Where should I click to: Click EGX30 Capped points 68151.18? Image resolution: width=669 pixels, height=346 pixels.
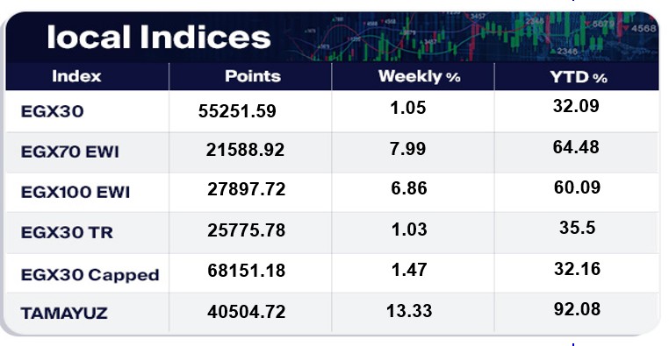(x=246, y=271)
